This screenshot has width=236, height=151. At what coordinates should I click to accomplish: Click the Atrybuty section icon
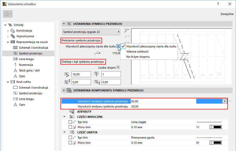point(72,111)
